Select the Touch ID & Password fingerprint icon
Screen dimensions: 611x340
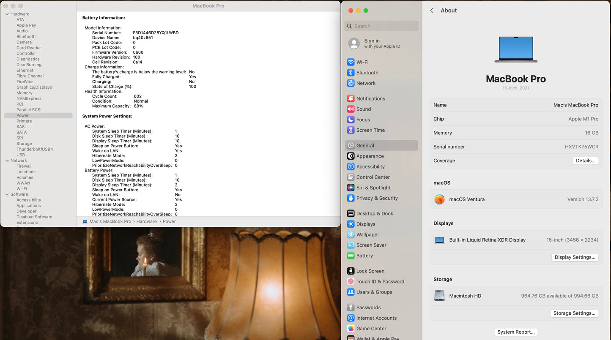point(351,282)
